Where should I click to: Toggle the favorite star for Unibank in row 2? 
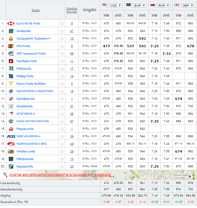coord(62,31)
